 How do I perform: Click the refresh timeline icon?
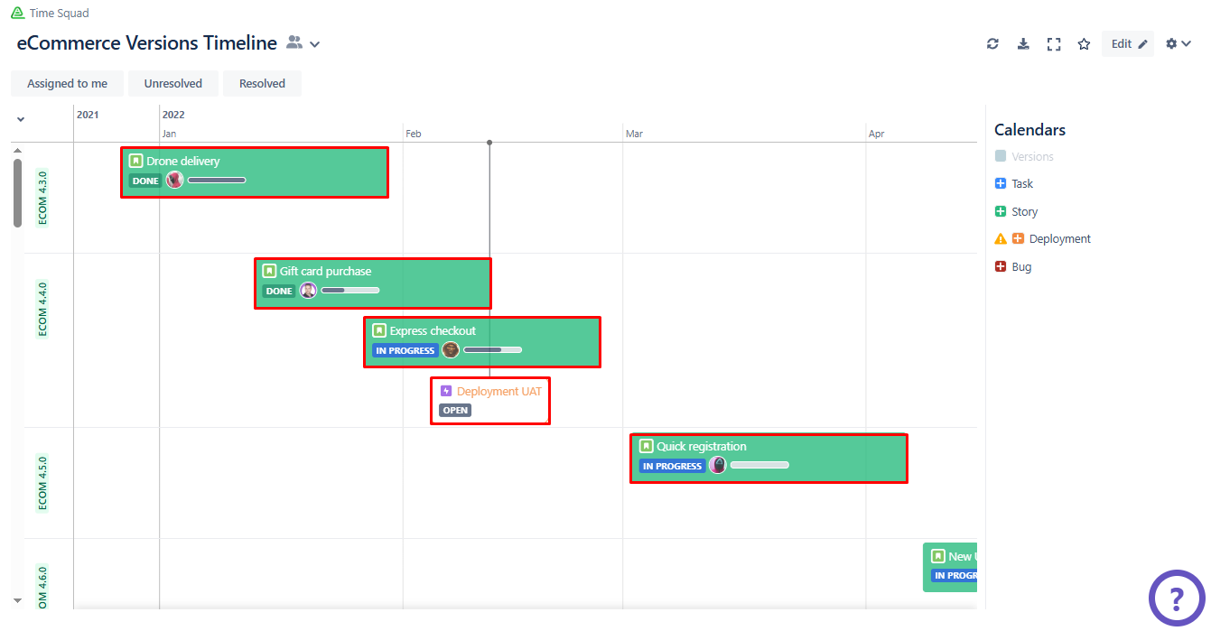[992, 44]
